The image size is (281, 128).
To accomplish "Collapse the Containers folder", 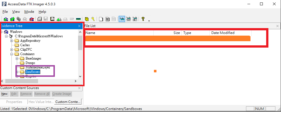I will click(x=12, y=54).
